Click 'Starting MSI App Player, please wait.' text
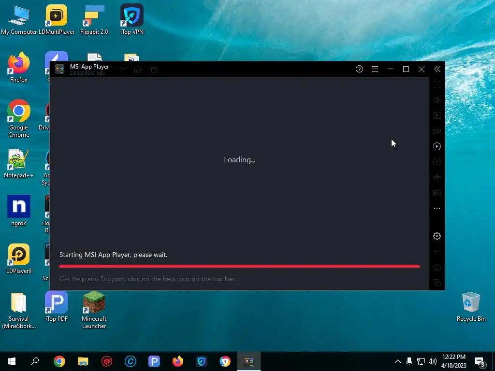 tap(113, 255)
